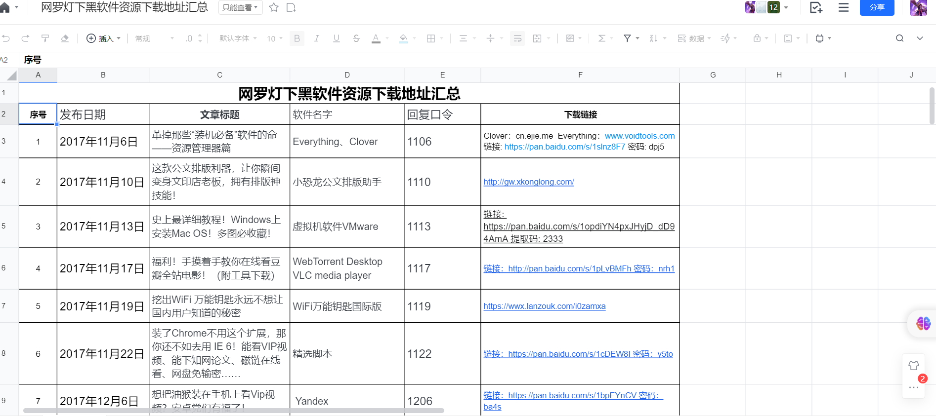Open the 插入 insert menu
This screenshot has height=416, width=936.
tap(103, 38)
